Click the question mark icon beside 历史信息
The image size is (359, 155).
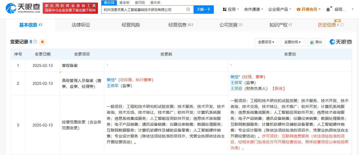(x=342, y=25)
